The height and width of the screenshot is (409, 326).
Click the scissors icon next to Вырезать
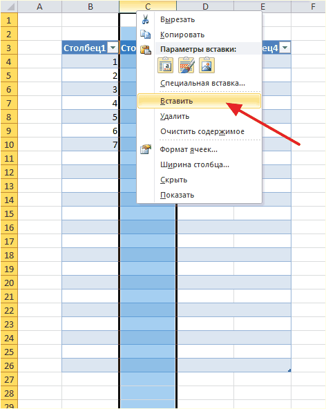tap(145, 19)
